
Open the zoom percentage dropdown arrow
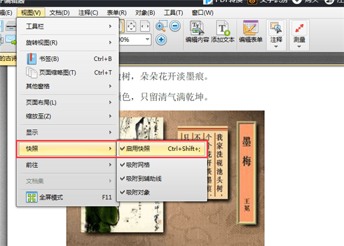pyautogui.click(x=147, y=40)
